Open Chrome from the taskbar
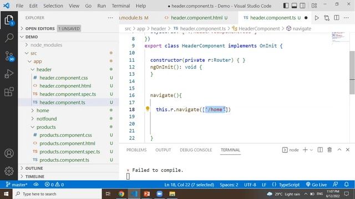 121,194
